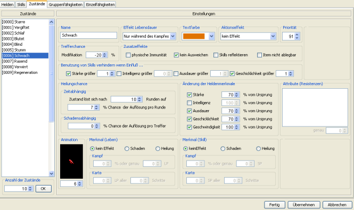The image size is (354, 210).
Task: Increase the Stärke percent spinner
Action: pos(236,94)
